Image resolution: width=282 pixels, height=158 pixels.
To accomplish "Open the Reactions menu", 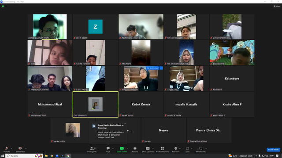I will tap(176, 149).
